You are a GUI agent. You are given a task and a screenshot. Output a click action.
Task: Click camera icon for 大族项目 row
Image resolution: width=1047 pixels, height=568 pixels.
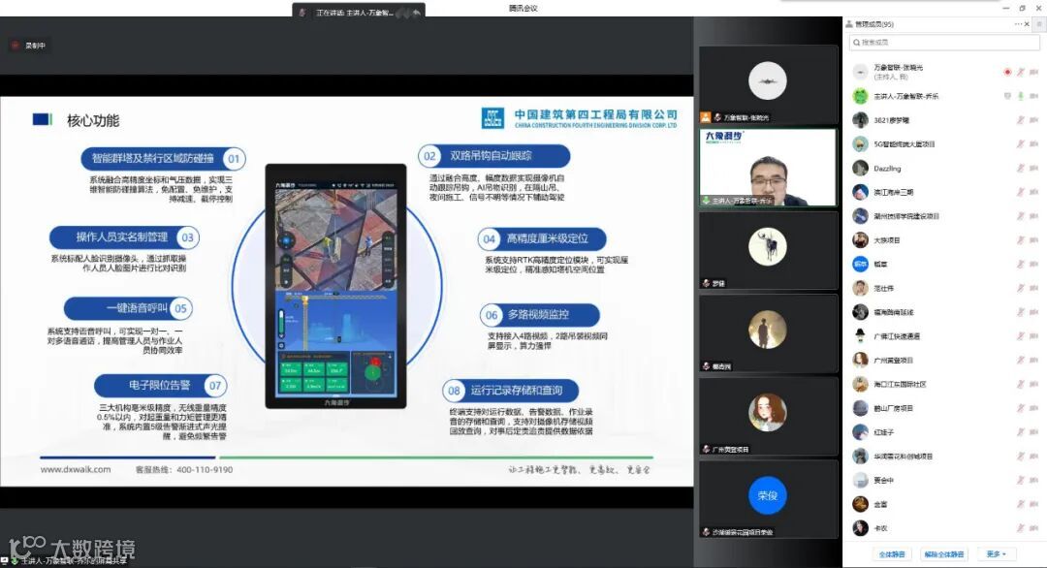pos(1033,240)
